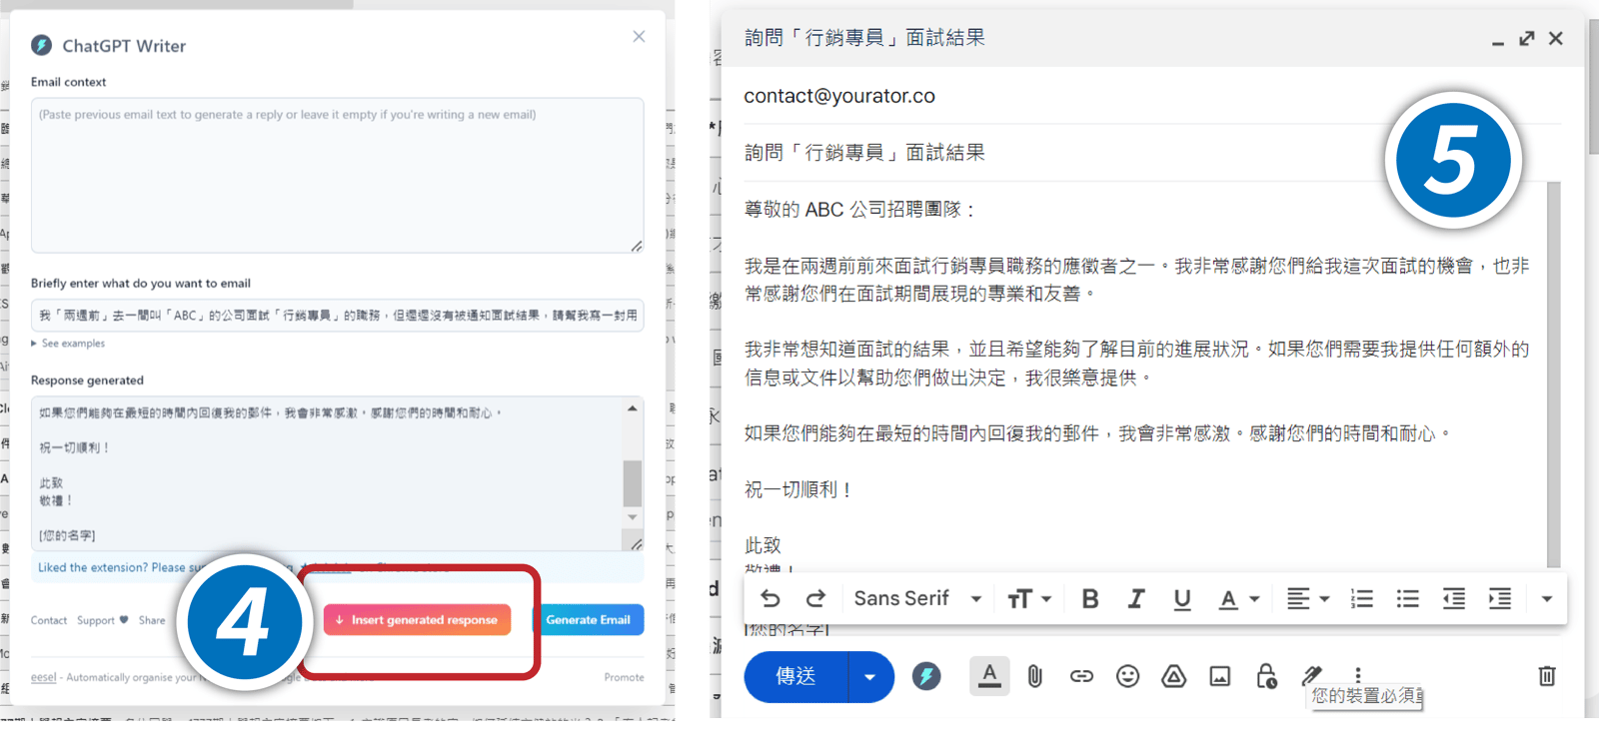The image size is (1599, 754).
Task: Open the Support link
Action: [x=102, y=620]
